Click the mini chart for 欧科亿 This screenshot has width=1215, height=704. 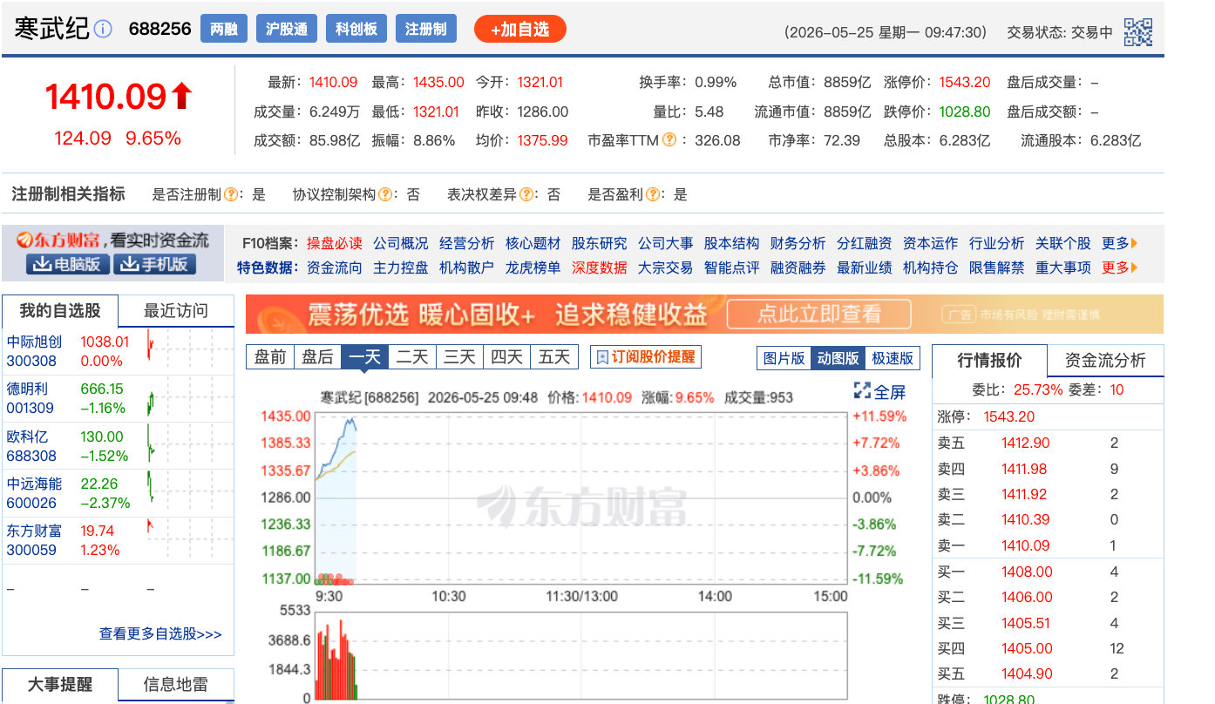pyautogui.click(x=190, y=446)
